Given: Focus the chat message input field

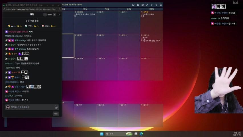Looking at the screenshot, I should click(x=32, y=107).
